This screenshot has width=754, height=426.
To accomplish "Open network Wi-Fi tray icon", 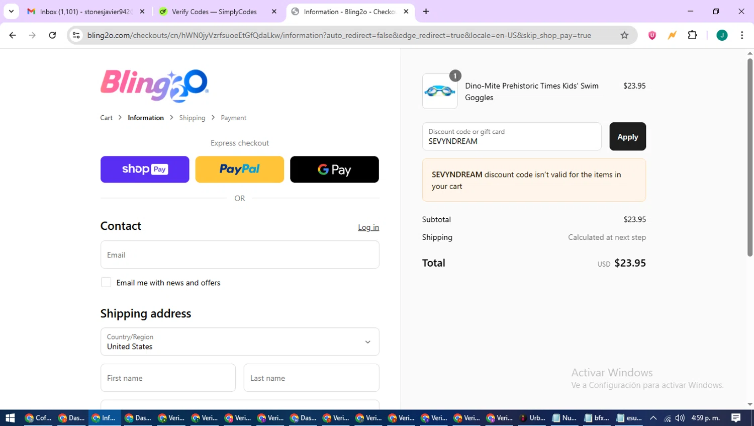I will pyautogui.click(x=667, y=418).
